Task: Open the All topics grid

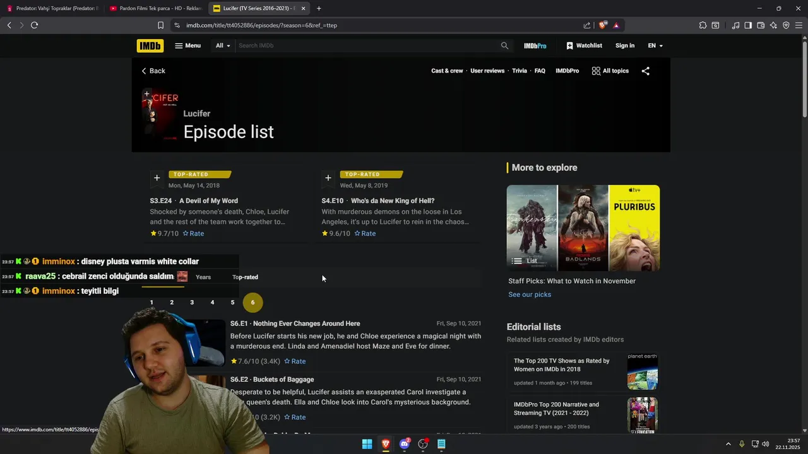Action: pos(610,71)
